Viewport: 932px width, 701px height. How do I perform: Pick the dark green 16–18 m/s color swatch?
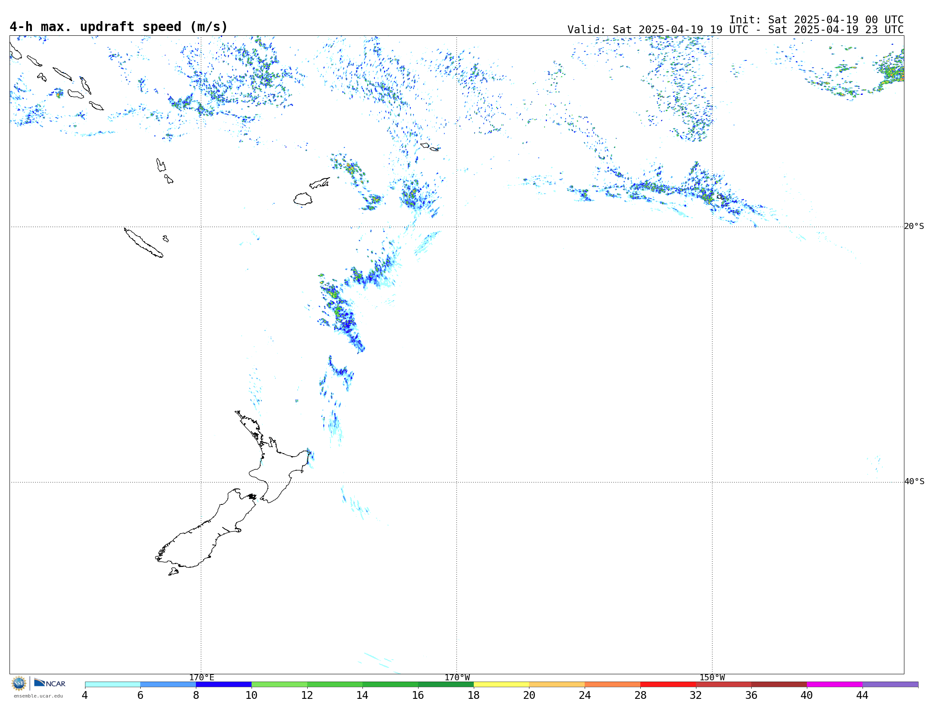[446, 685]
